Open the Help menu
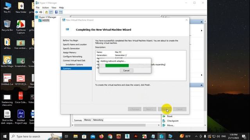 coord(61,8)
